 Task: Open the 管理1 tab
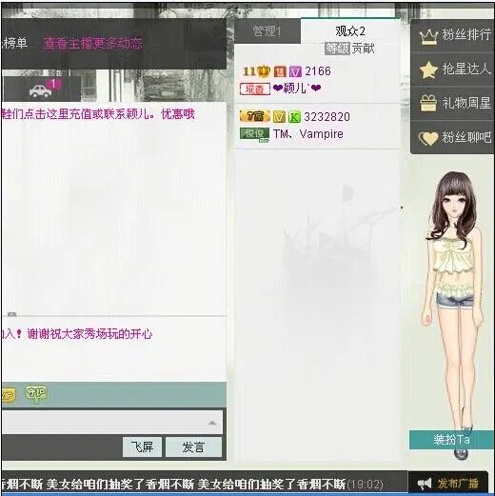click(x=267, y=31)
